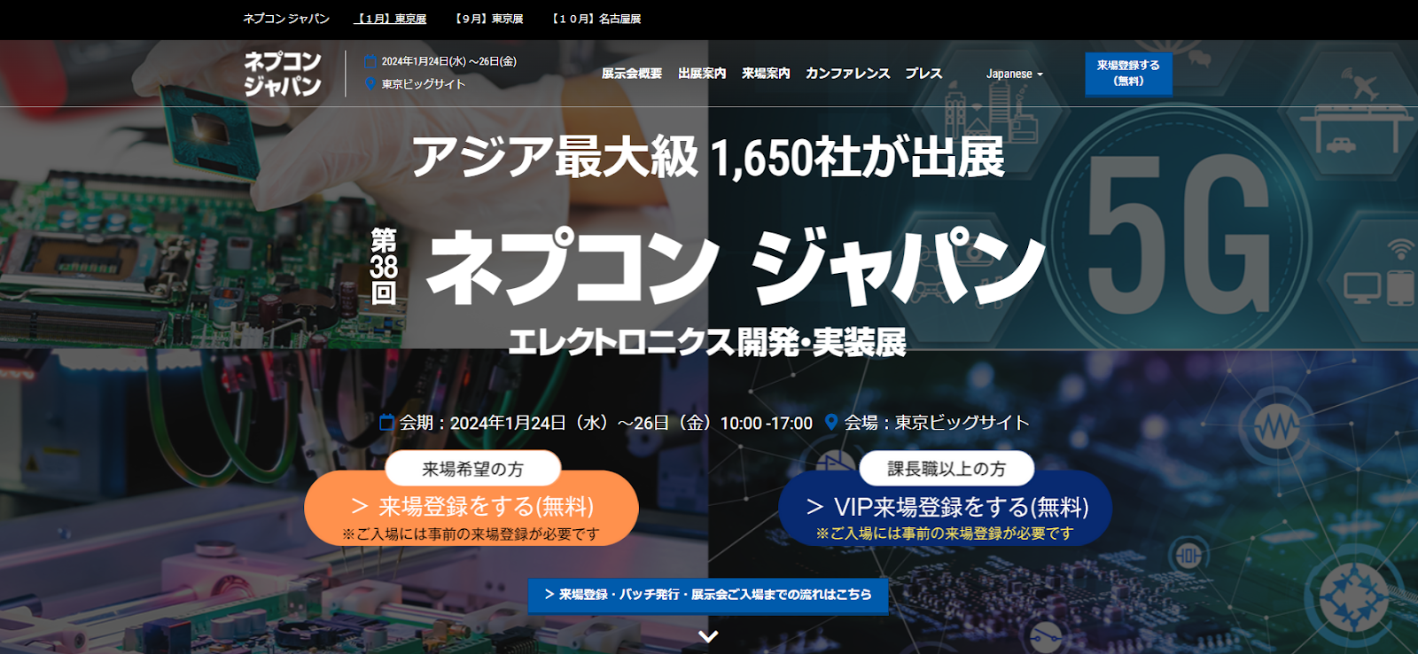Click the blue 来場登録する(無料) header button
1418x654 pixels.
point(1128,74)
